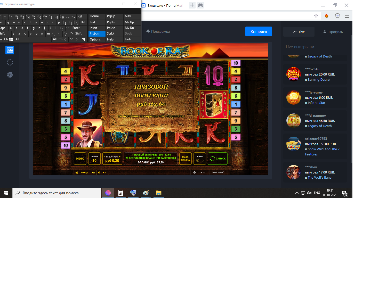Mute the game sound
Screen dimensions: 387x290
[x=104, y=172]
